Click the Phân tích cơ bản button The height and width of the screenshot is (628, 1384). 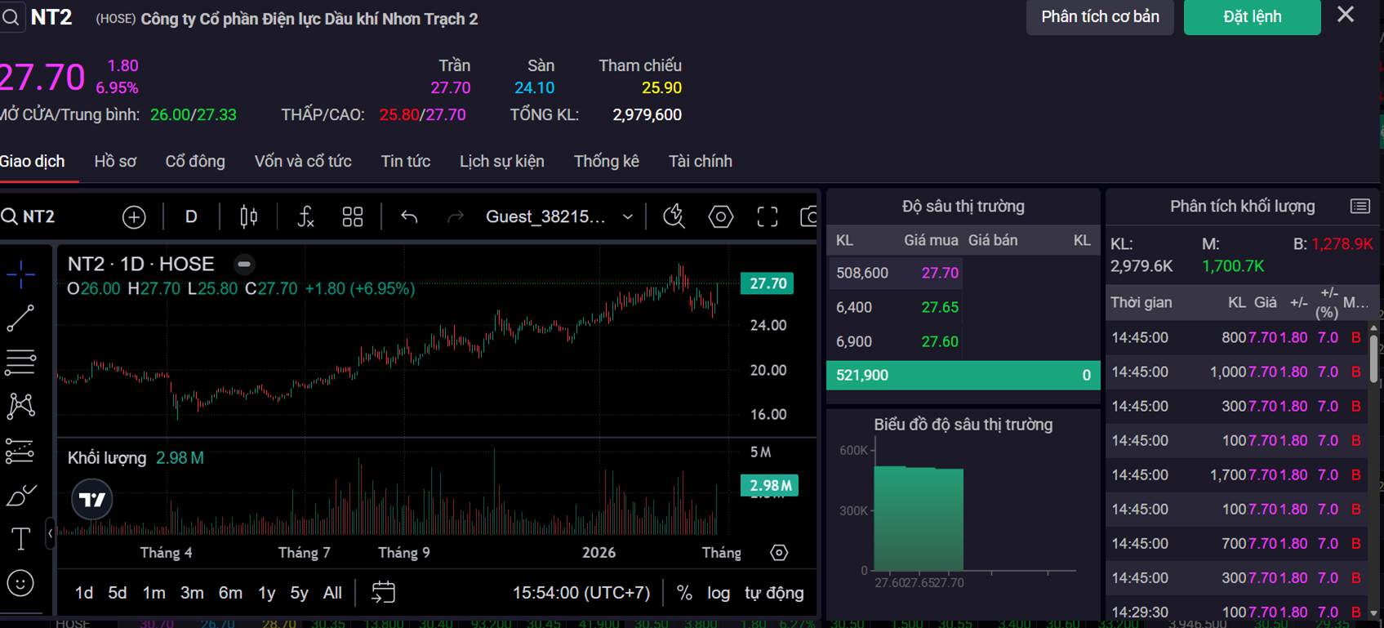tap(1100, 17)
